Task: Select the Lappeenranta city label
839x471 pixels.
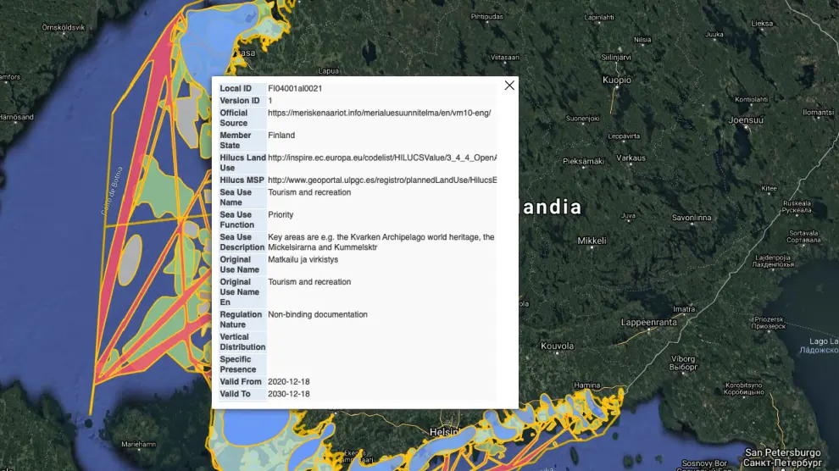Action: tap(649, 323)
